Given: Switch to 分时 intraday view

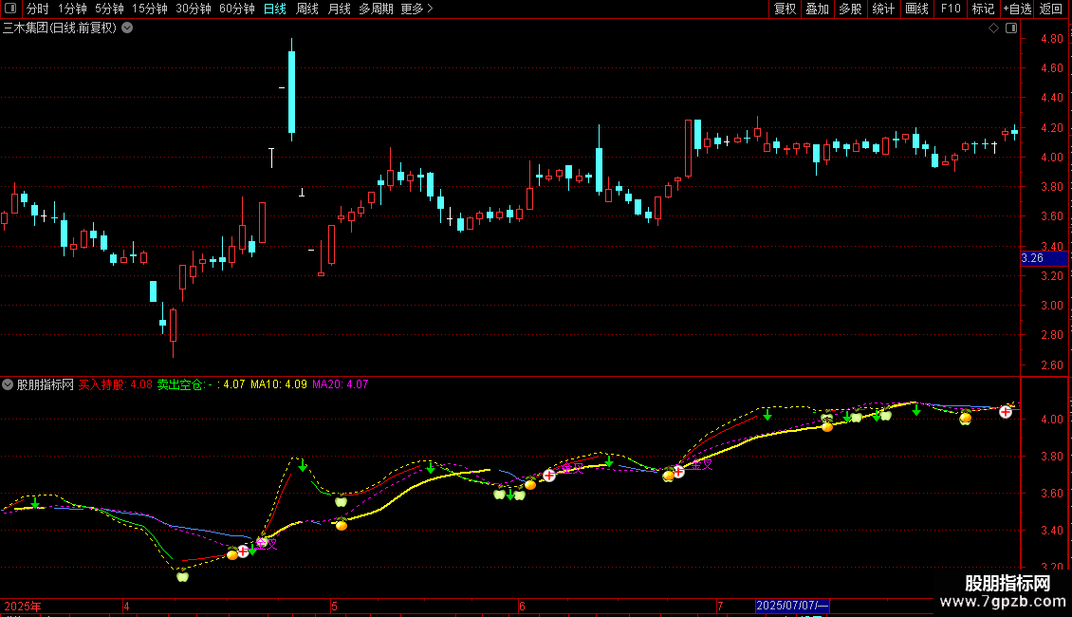Looking at the screenshot, I should (x=38, y=9).
